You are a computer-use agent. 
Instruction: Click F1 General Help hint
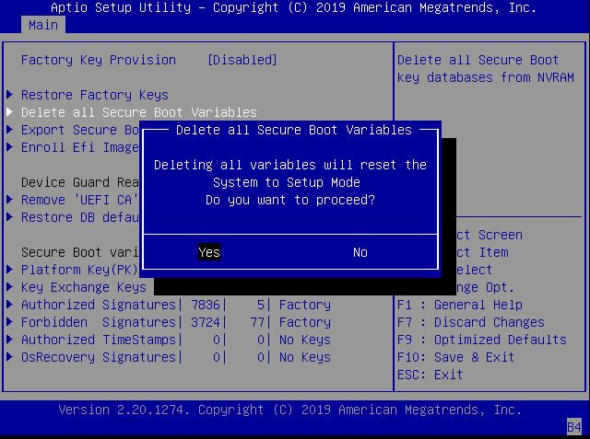460,305
